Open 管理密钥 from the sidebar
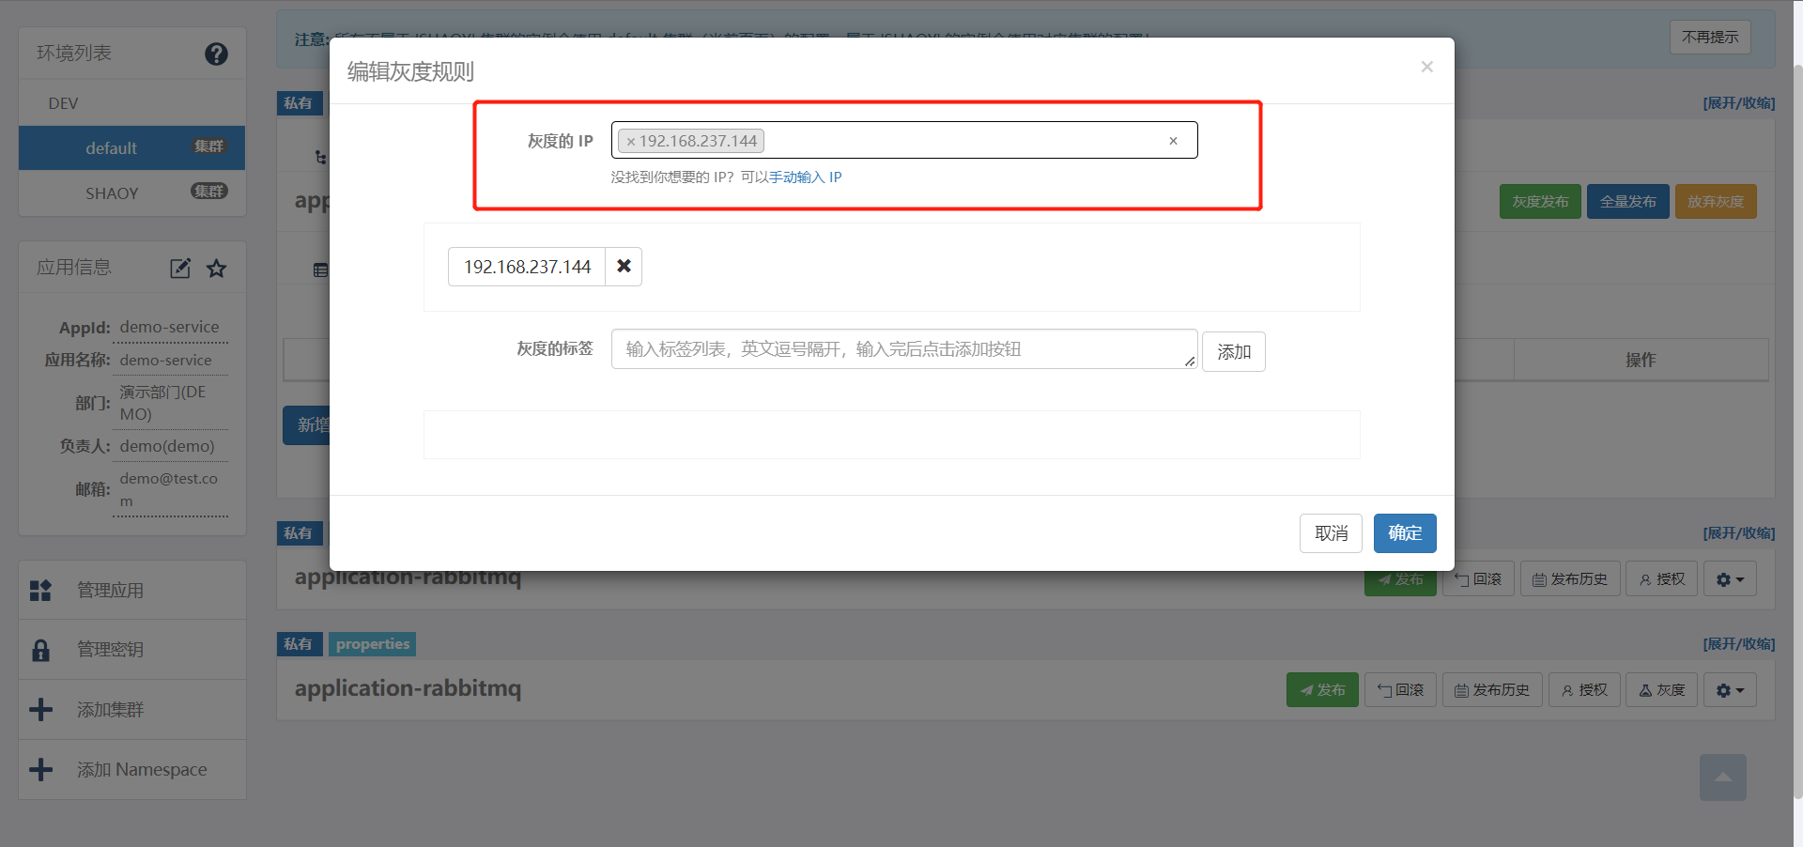The height and width of the screenshot is (847, 1803). tap(110, 650)
